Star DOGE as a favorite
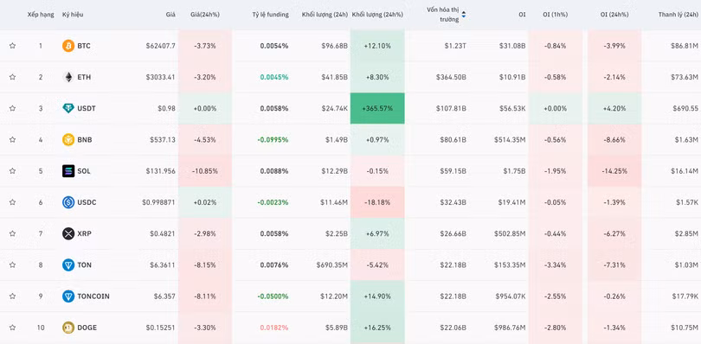Image resolution: width=701 pixels, height=344 pixels. (12, 328)
